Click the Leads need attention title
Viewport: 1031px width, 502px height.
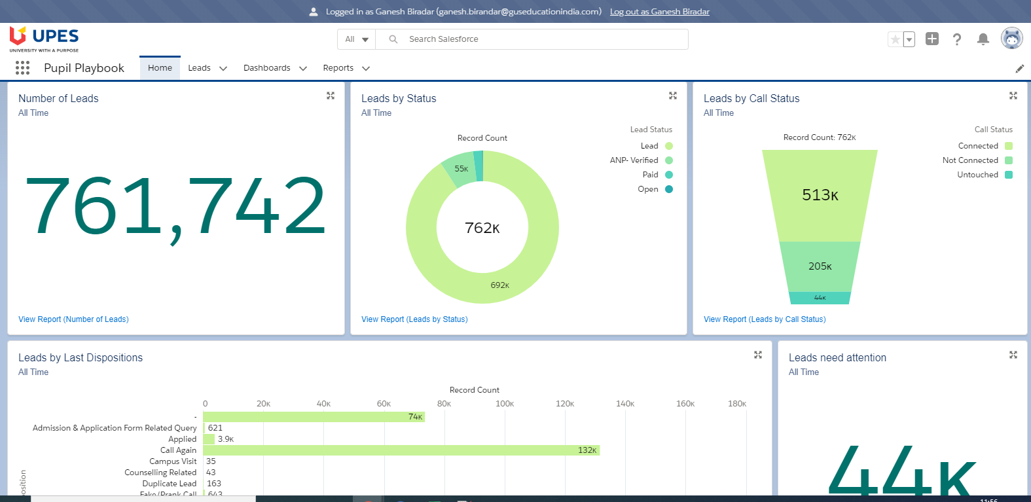pos(837,357)
